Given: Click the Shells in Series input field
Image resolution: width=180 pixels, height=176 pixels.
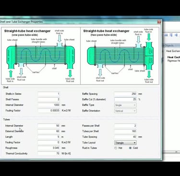Looking at the screenshot, I should 49,94.
